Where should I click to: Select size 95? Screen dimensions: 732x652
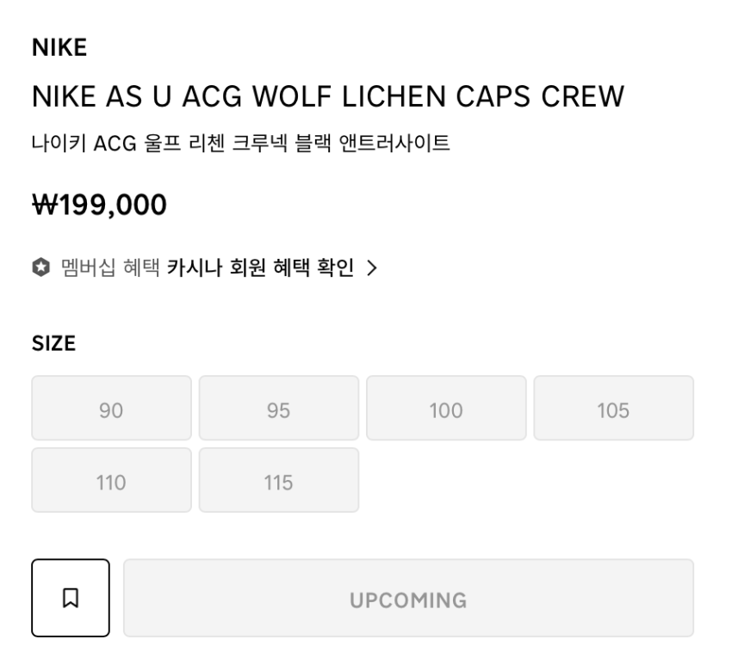click(278, 409)
